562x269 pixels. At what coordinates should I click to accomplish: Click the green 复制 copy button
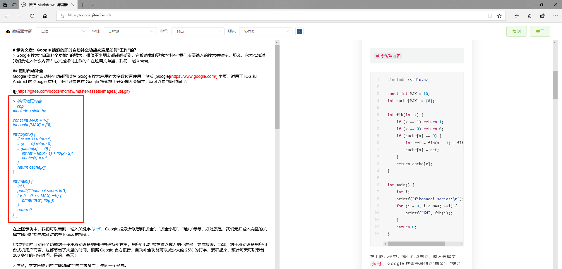pos(516,31)
